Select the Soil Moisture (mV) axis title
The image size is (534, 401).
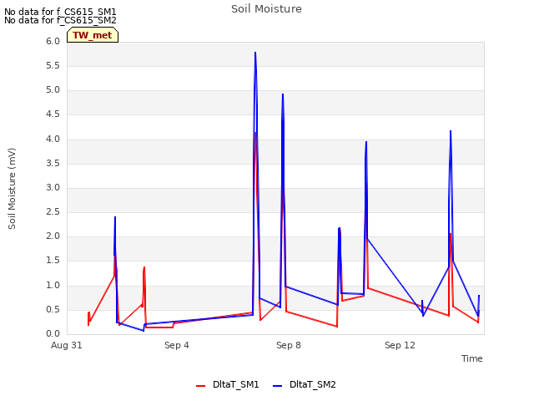coord(12,189)
